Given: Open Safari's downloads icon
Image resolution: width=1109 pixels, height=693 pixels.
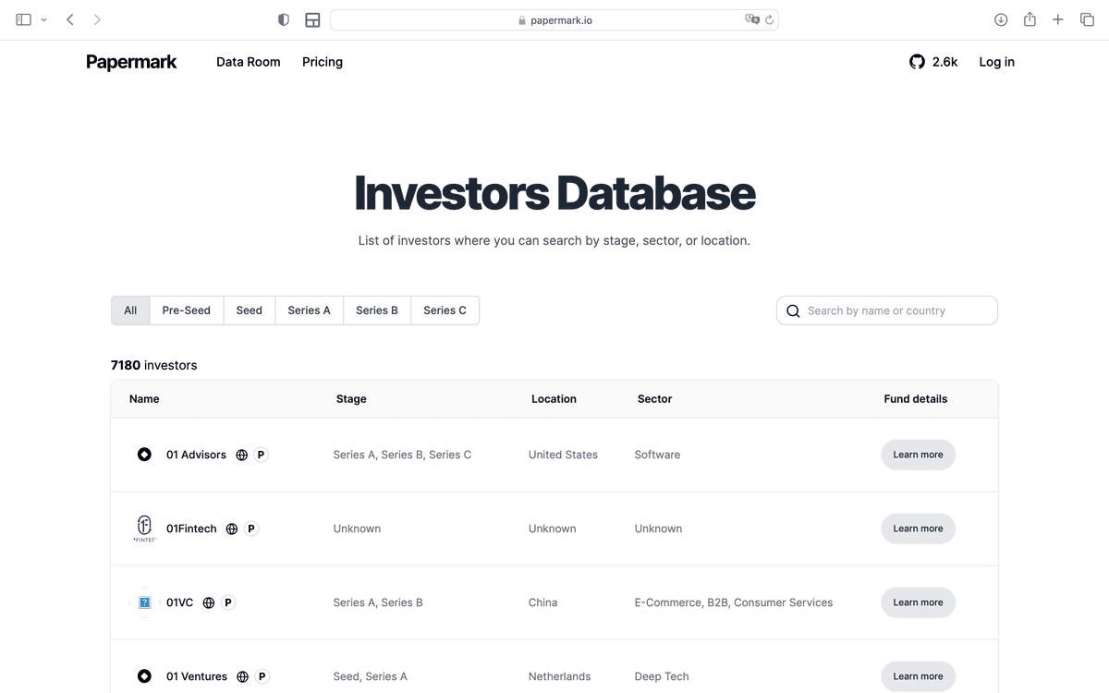Looking at the screenshot, I should click(1001, 18).
